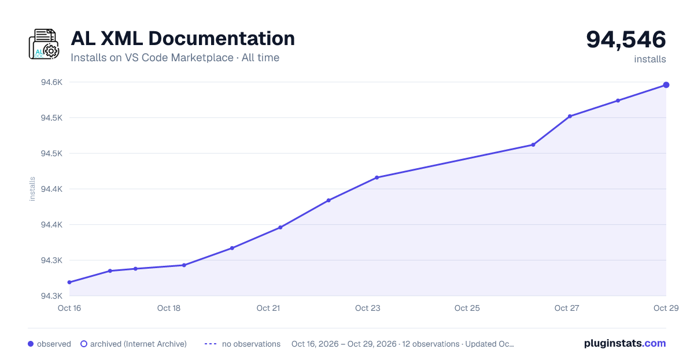The height and width of the screenshot is (364, 694).
Task: Click the AL XML Documentation extension icon
Action: point(44,44)
